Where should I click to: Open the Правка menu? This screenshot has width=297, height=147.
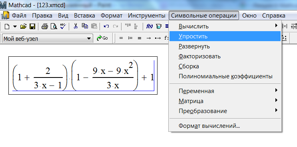(x=42, y=16)
